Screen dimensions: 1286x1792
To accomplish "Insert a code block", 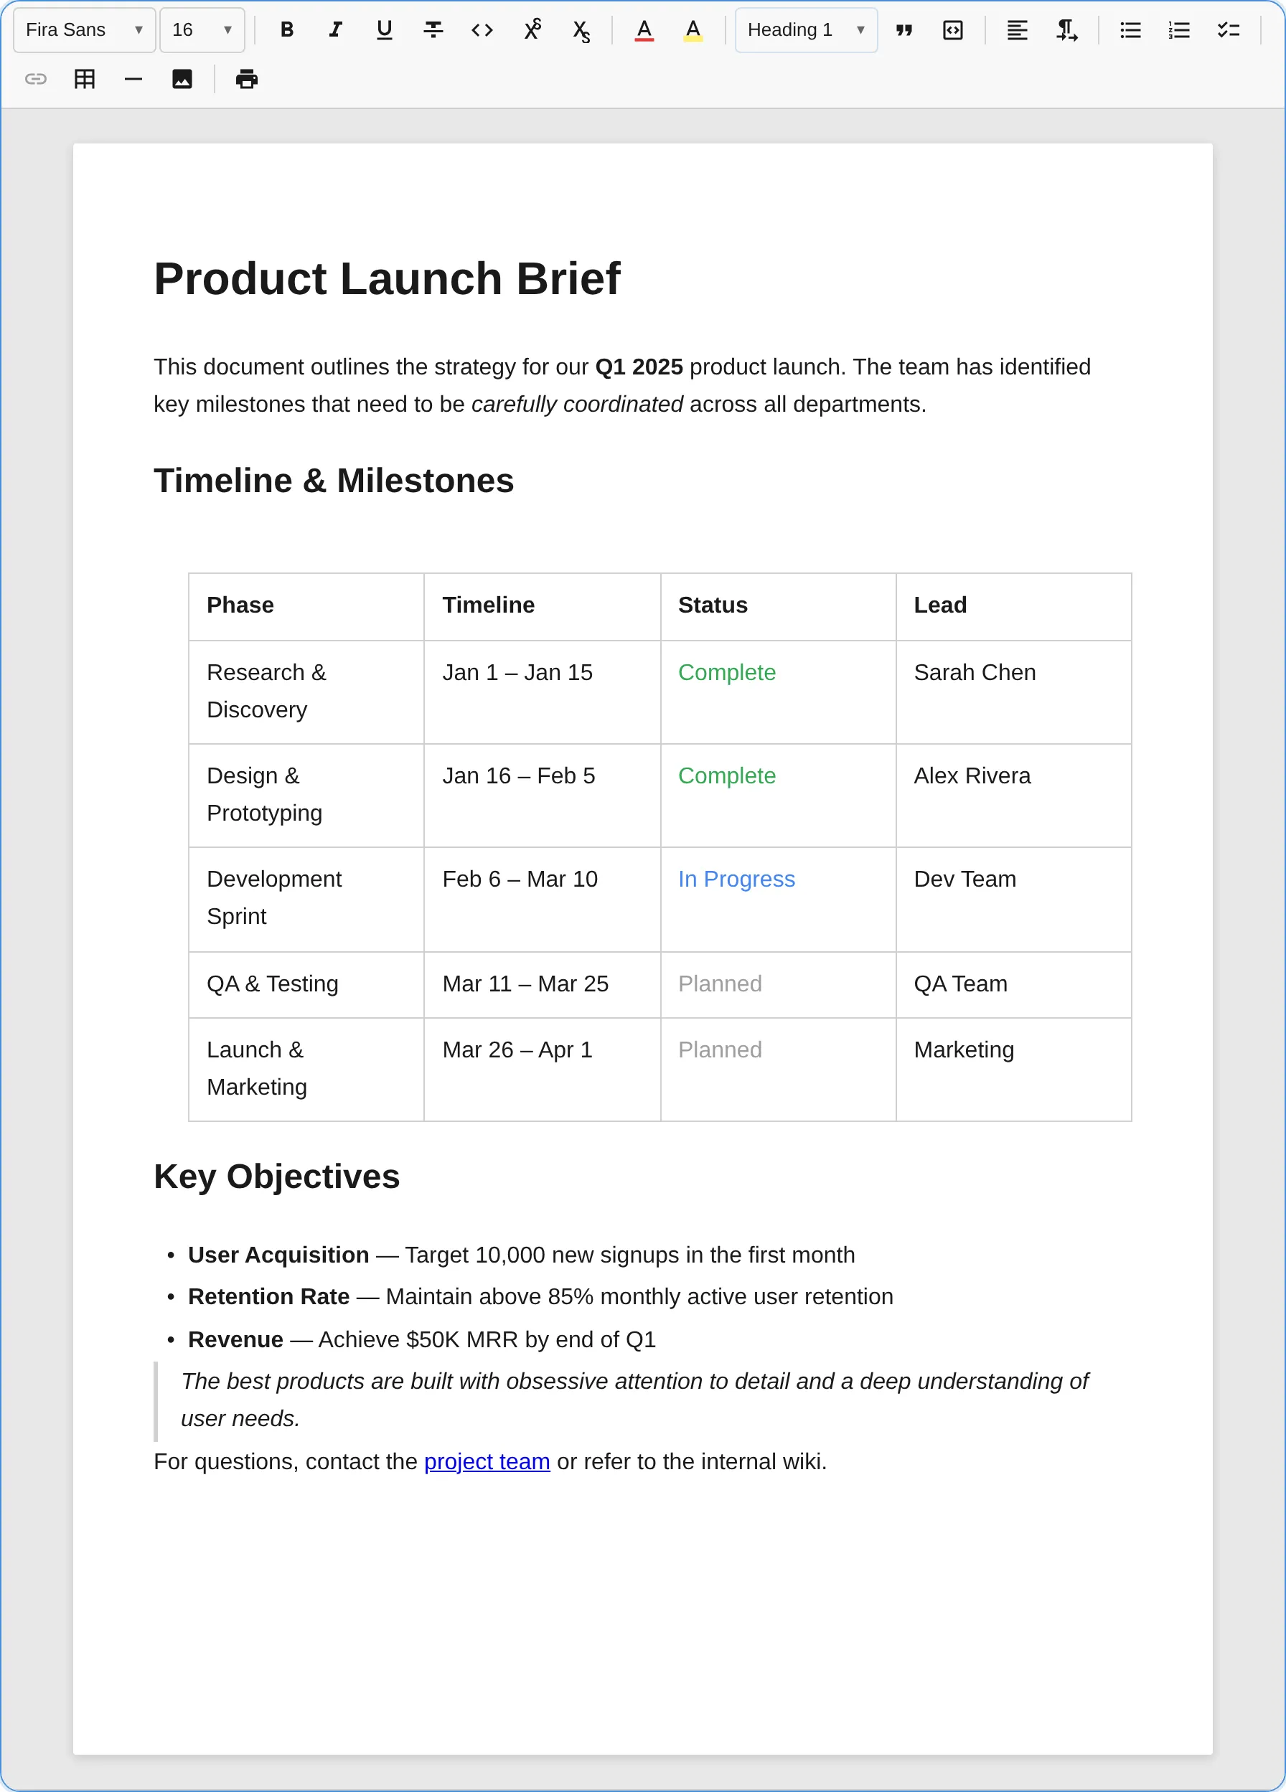I will pyautogui.click(x=953, y=30).
